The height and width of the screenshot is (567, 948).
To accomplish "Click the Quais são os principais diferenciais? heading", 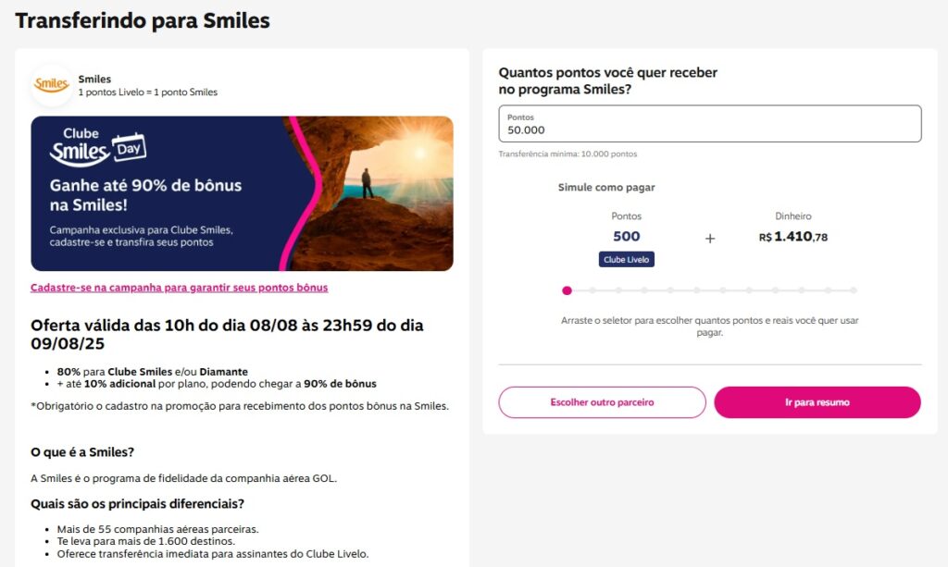I will (x=137, y=504).
